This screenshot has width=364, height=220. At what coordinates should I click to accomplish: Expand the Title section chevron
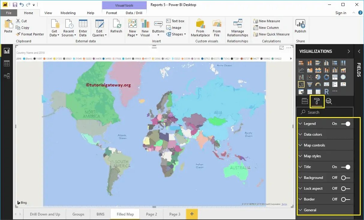300,167
